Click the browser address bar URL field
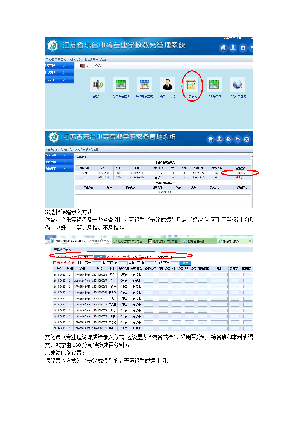The height and width of the screenshot is (422, 298). point(77,241)
